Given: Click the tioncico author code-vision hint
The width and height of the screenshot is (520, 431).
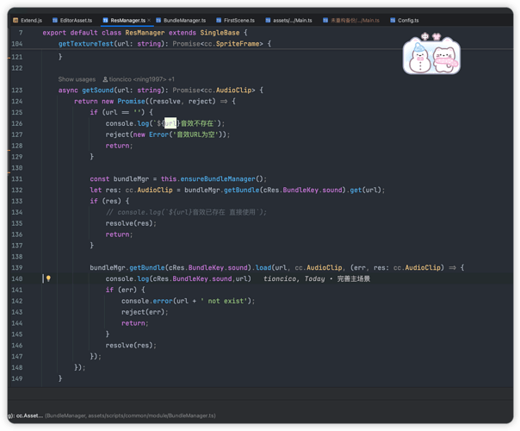Looking at the screenshot, I should (141, 79).
